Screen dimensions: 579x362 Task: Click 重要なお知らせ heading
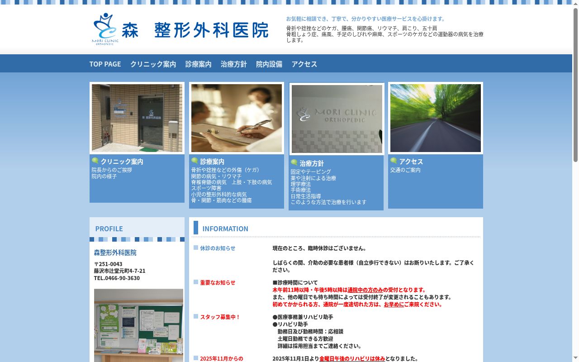218,283
